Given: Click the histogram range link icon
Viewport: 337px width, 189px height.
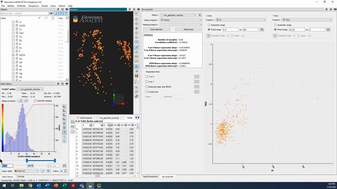Looking at the screenshot, I should click(x=31, y=166).
